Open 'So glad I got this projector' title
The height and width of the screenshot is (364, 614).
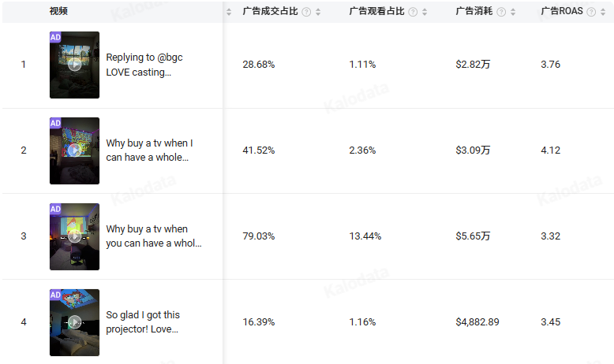click(x=143, y=322)
